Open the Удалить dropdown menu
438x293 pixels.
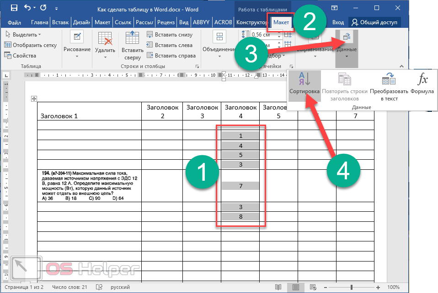point(105,46)
